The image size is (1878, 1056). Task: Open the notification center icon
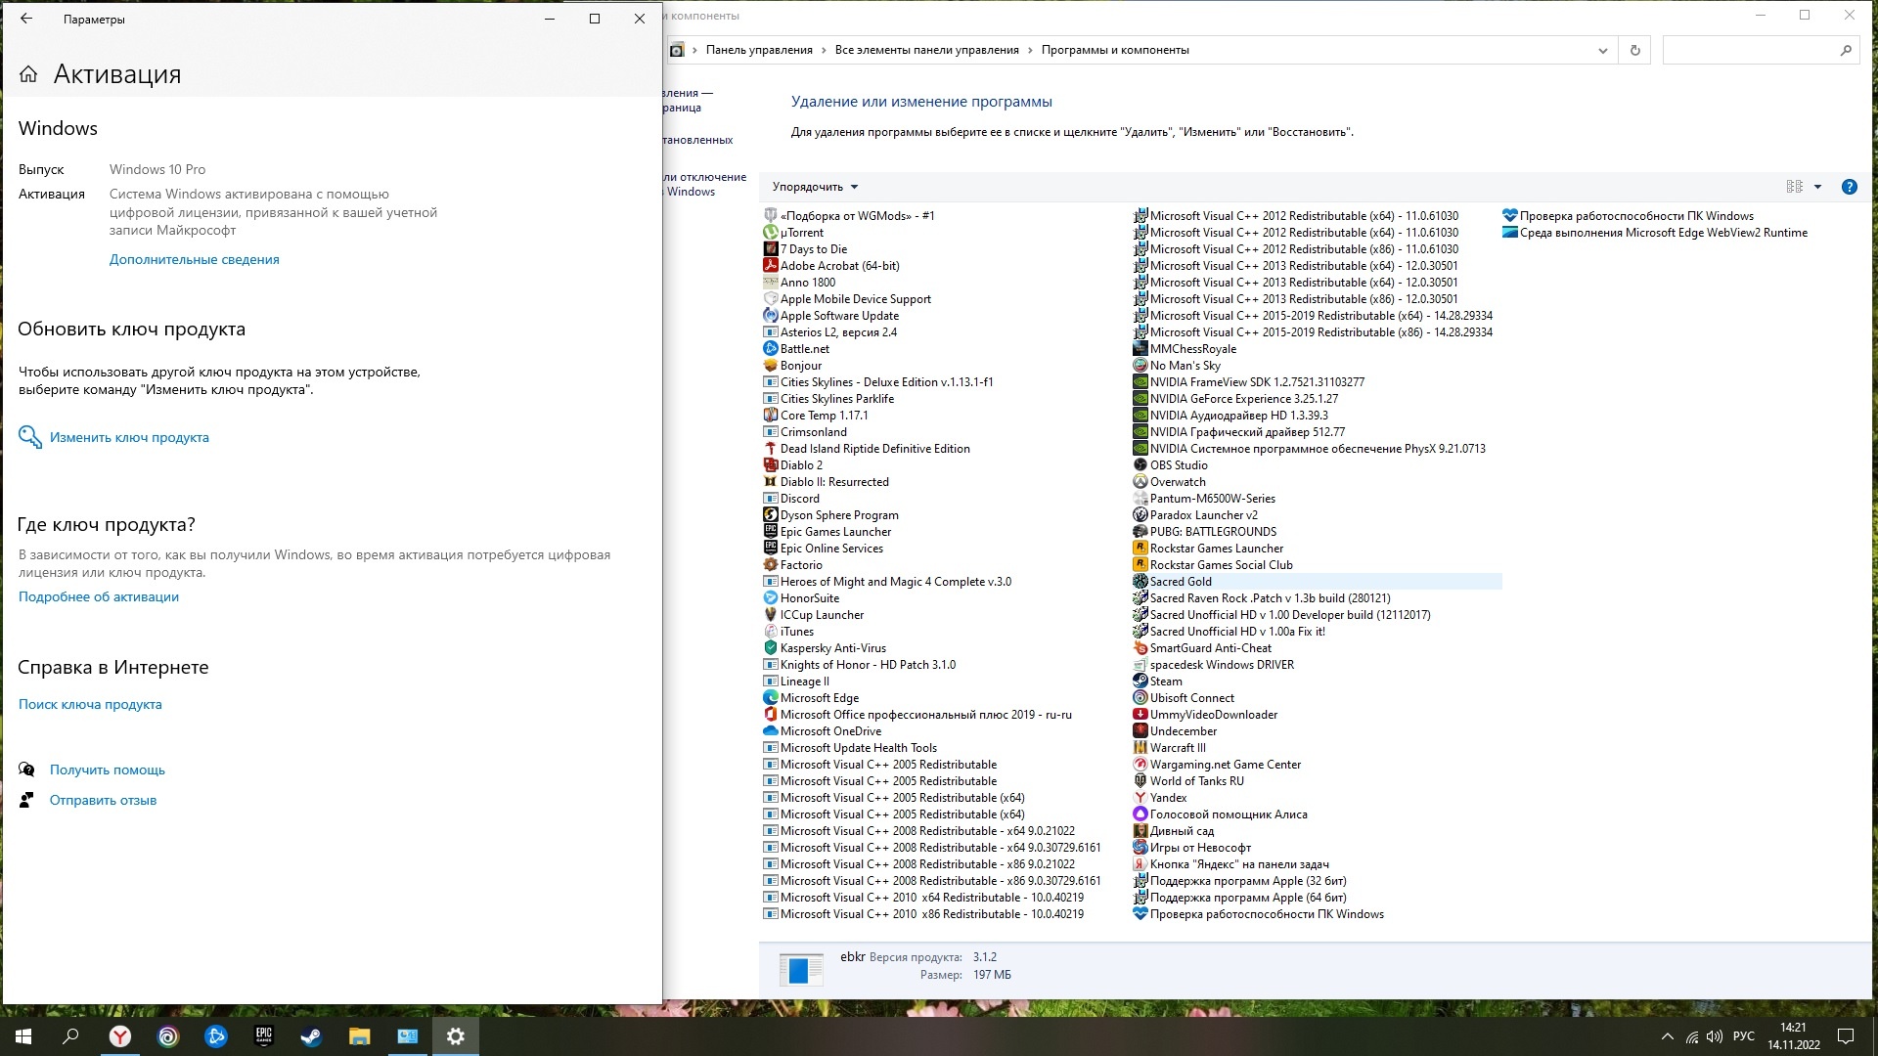click(1846, 1036)
